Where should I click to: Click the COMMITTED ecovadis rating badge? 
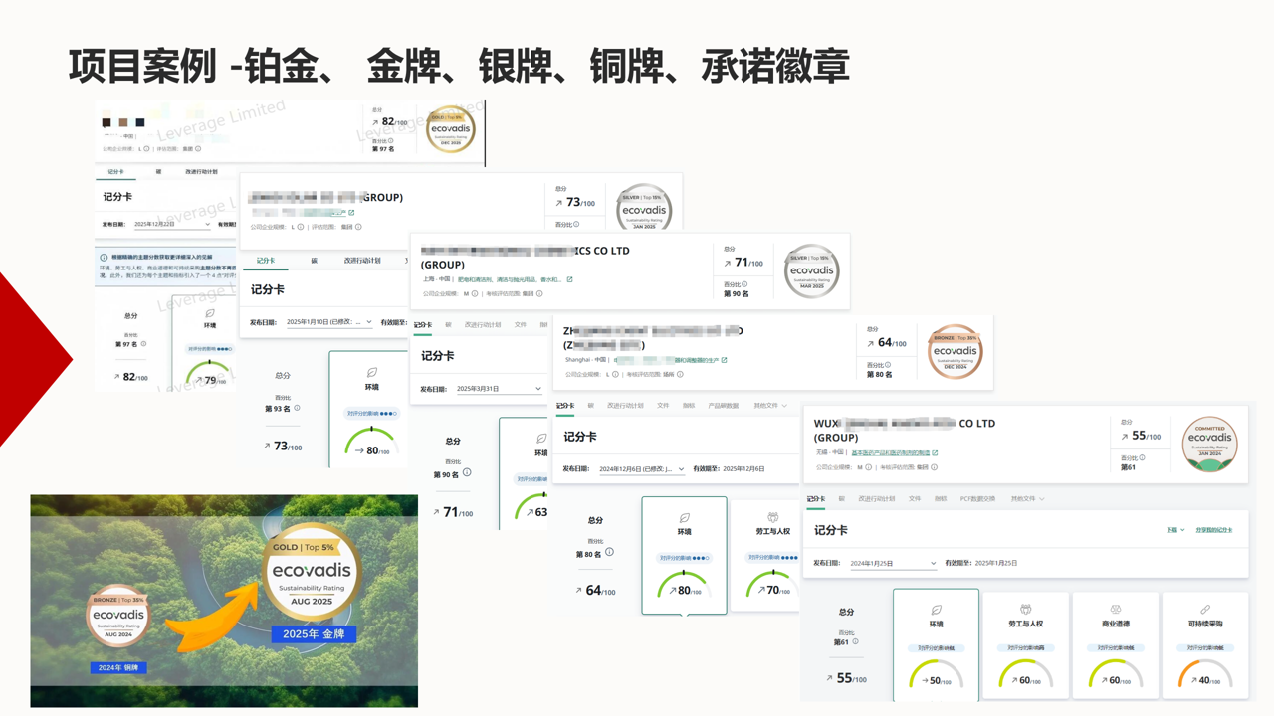[1210, 447]
